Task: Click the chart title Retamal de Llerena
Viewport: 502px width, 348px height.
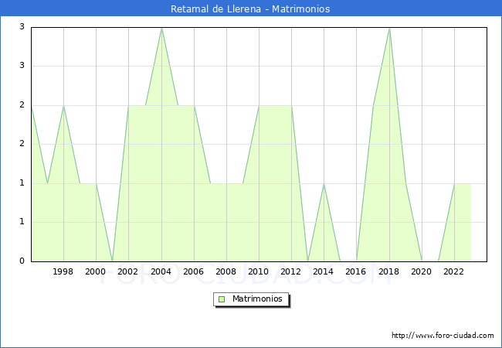Action: (x=250, y=9)
